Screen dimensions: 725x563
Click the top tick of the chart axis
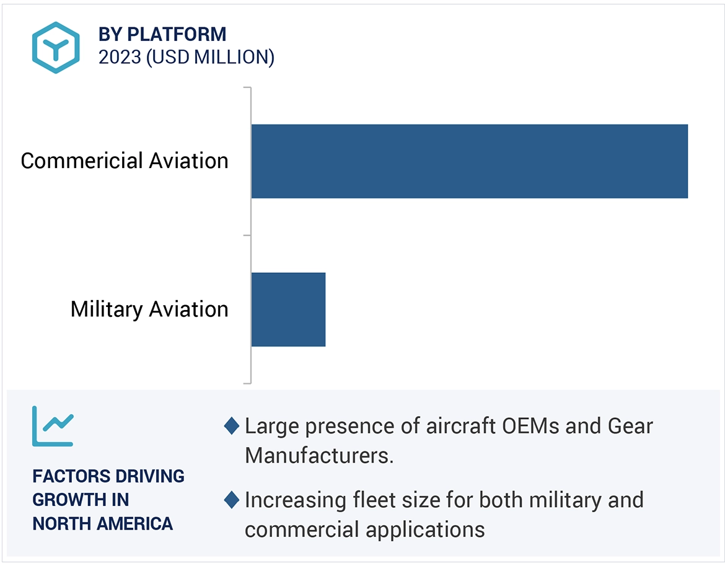click(247, 87)
